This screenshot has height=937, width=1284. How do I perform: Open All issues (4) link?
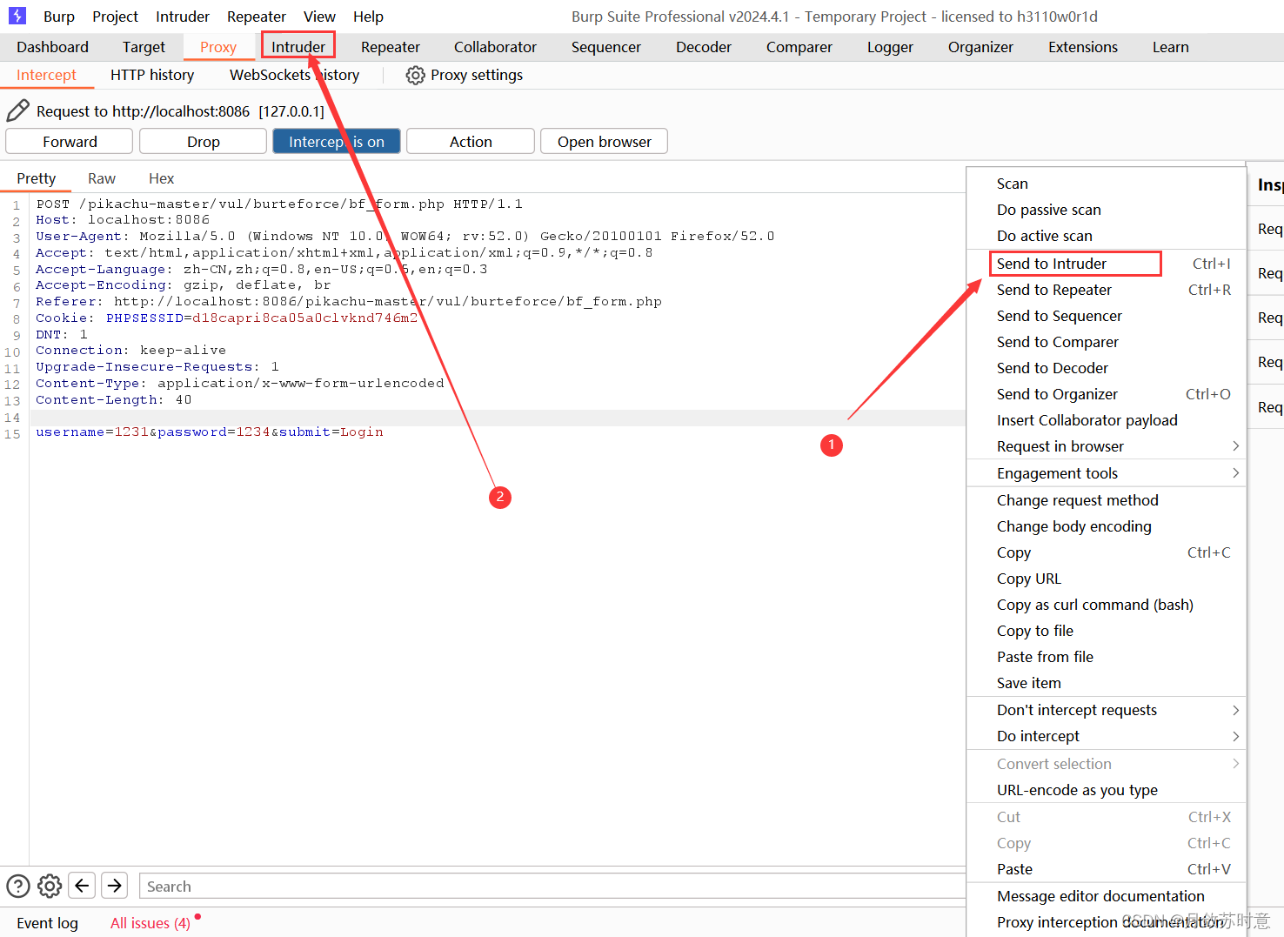[150, 923]
